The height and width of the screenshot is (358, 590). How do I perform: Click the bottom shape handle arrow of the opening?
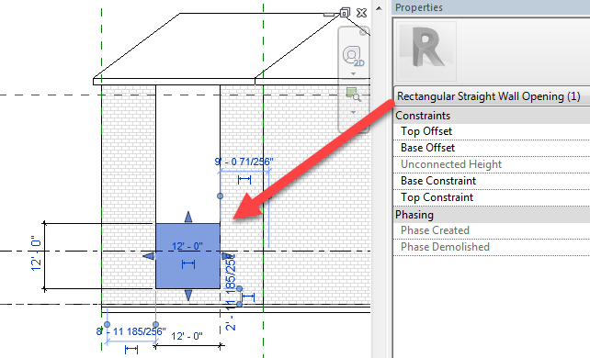(188, 296)
